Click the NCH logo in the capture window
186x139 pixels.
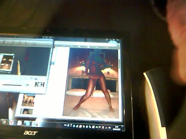pyautogui.click(x=39, y=84)
